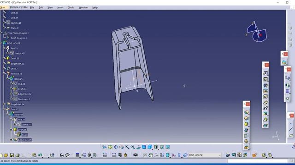
Task: Select Sketch.41 in the tree
Action: 27,125
